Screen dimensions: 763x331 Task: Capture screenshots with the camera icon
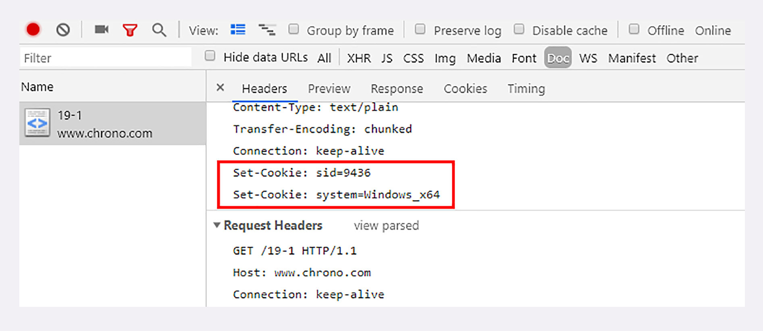tap(102, 29)
